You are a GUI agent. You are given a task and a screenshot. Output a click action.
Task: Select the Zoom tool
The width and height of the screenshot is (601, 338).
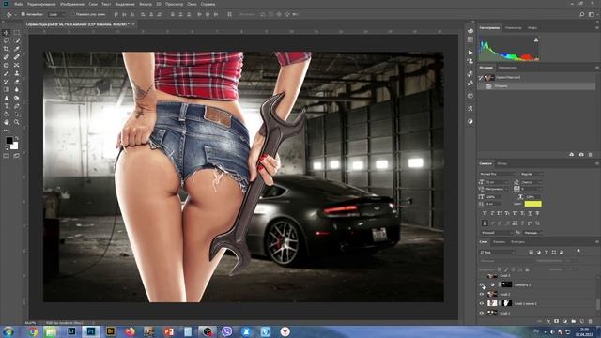click(x=17, y=122)
